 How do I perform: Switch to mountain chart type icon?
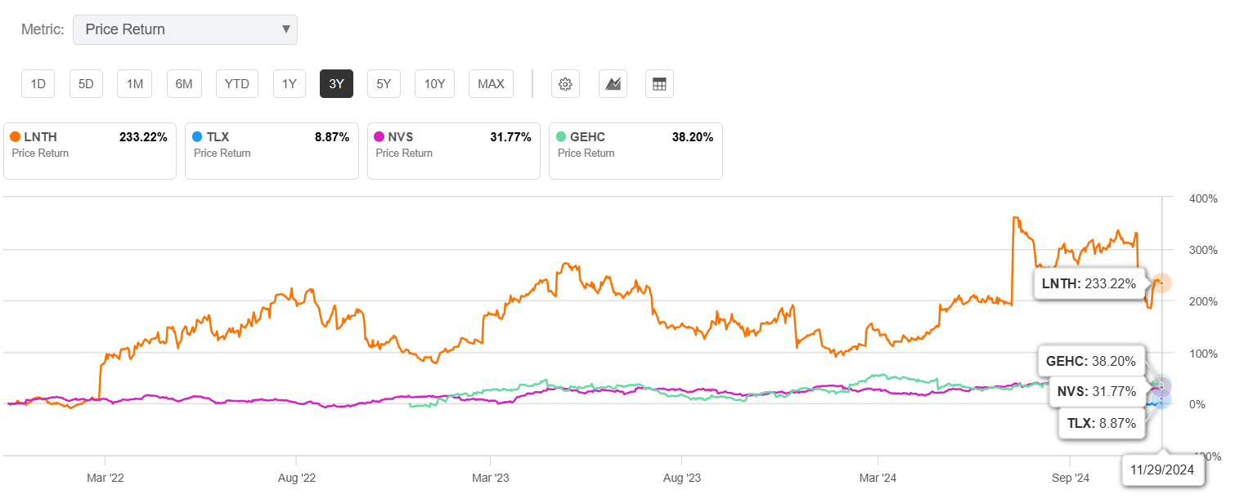coord(613,83)
